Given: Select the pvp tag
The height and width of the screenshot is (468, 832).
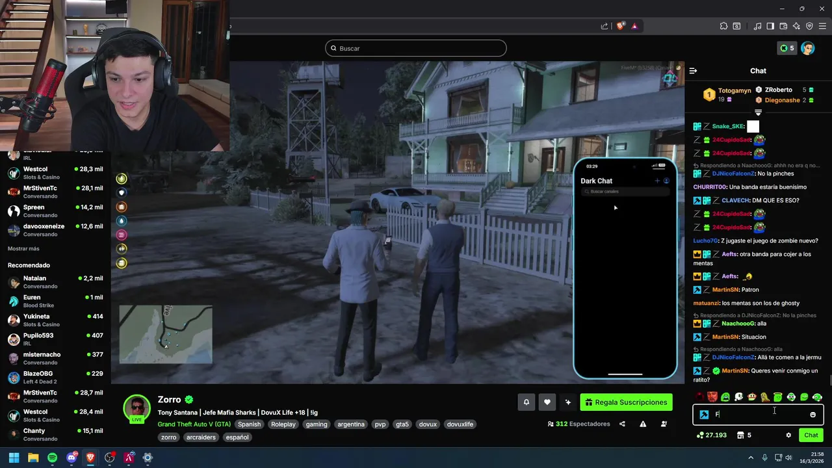Looking at the screenshot, I should pyautogui.click(x=380, y=424).
